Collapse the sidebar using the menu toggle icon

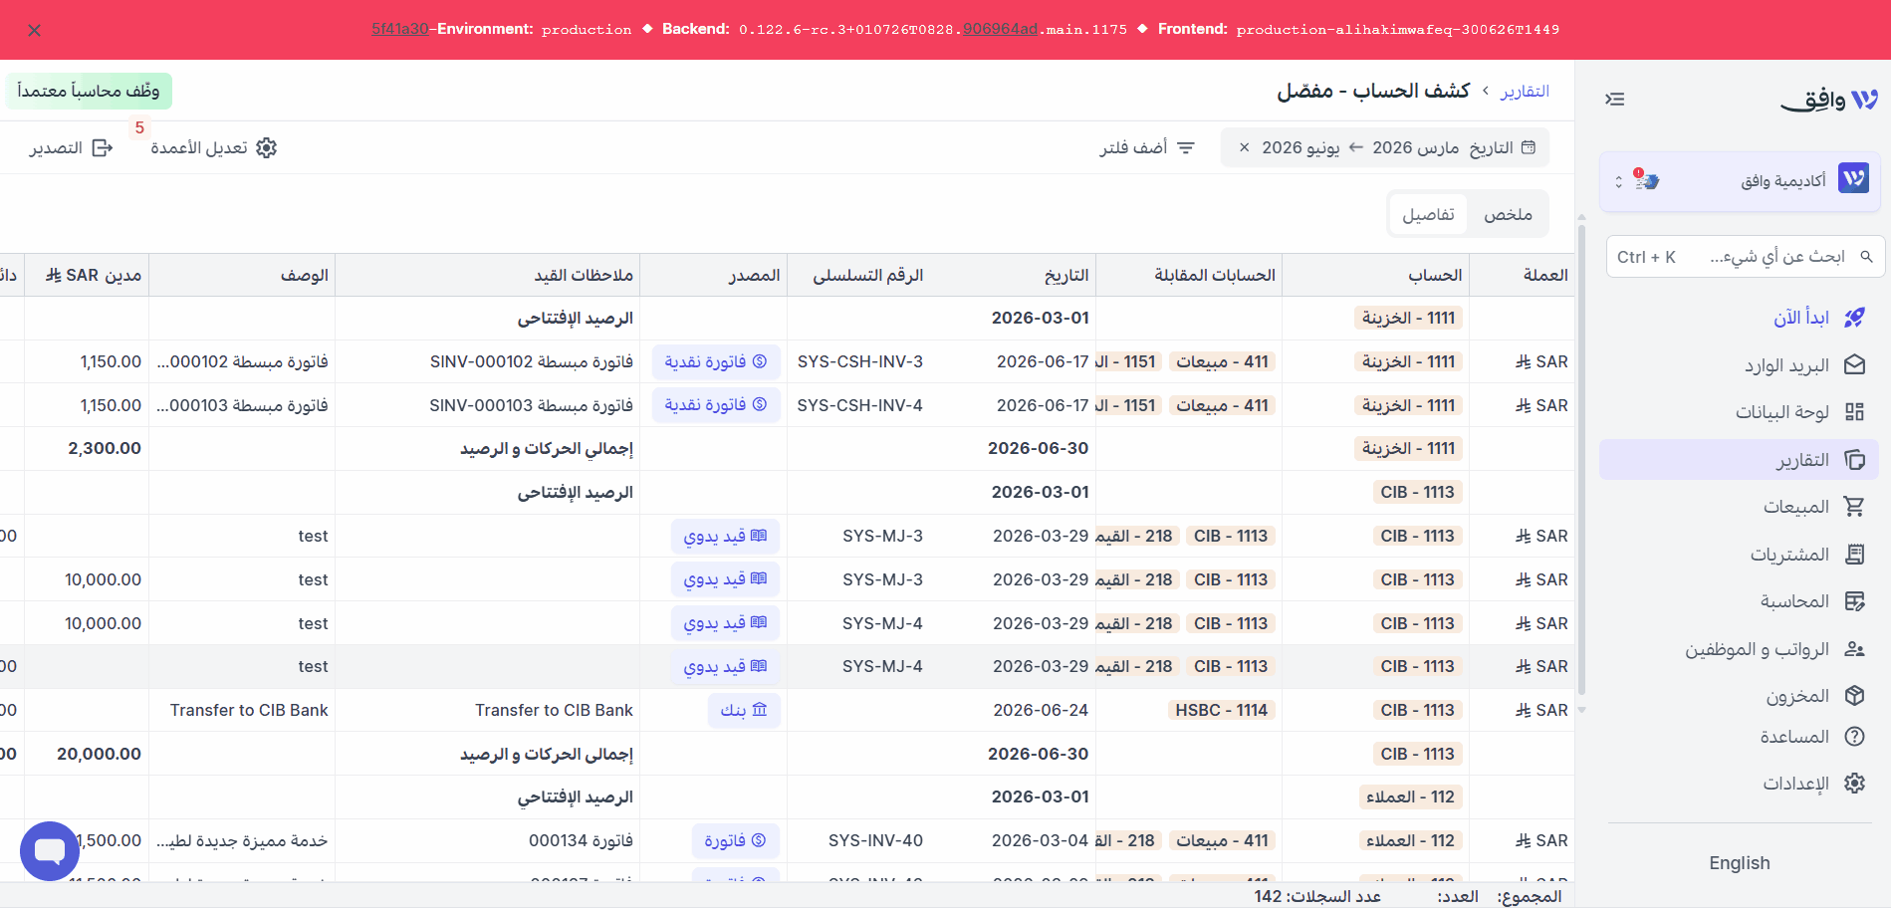point(1615,99)
